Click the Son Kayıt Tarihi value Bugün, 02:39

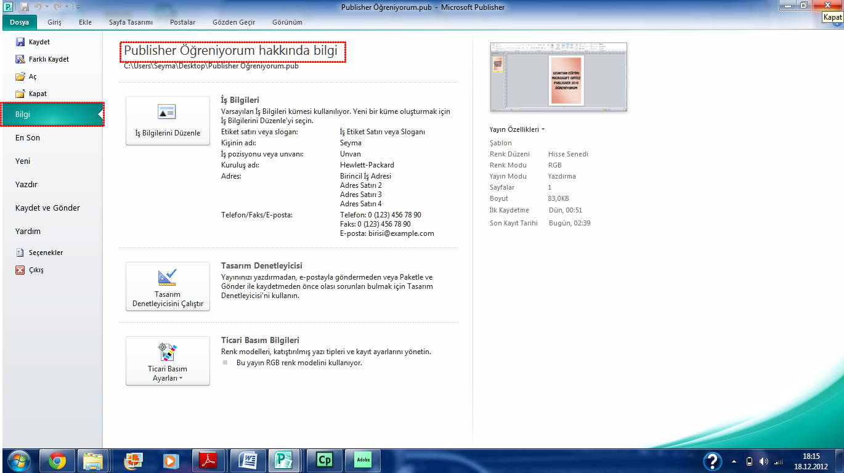point(570,223)
